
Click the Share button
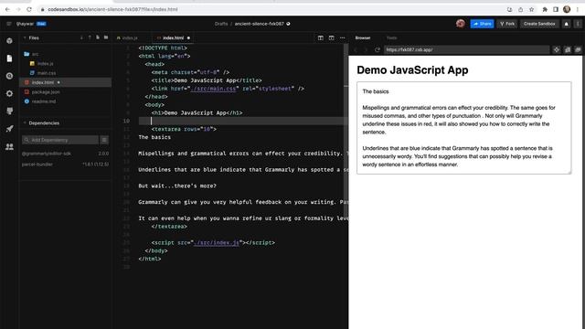pos(482,24)
